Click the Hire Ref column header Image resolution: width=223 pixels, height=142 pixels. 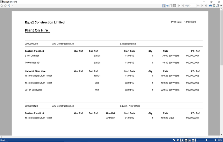click(x=110, y=113)
